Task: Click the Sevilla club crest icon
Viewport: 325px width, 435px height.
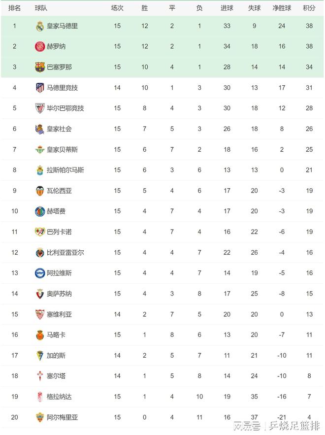Action: (x=40, y=314)
